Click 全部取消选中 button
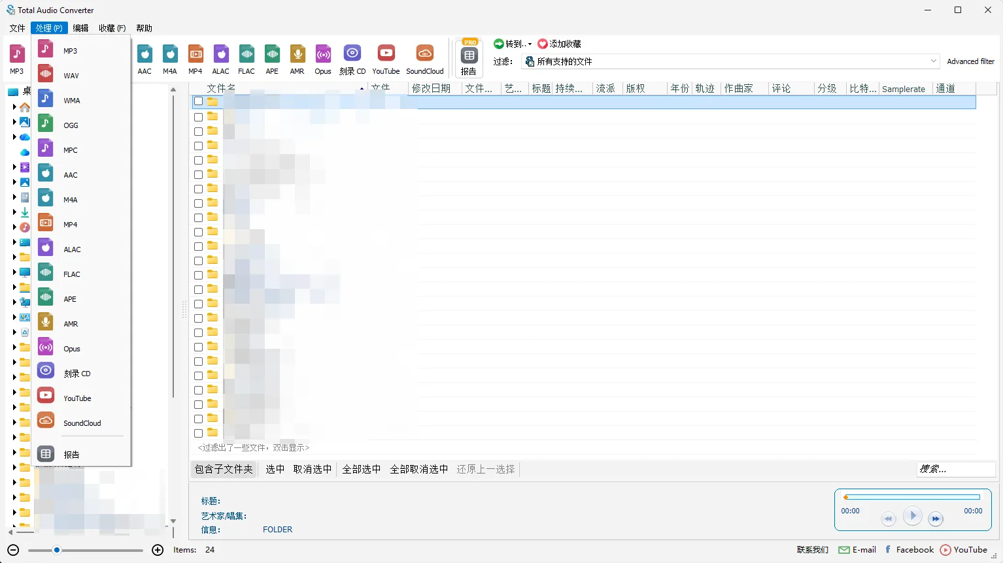This screenshot has height=563, width=1003. [418, 469]
